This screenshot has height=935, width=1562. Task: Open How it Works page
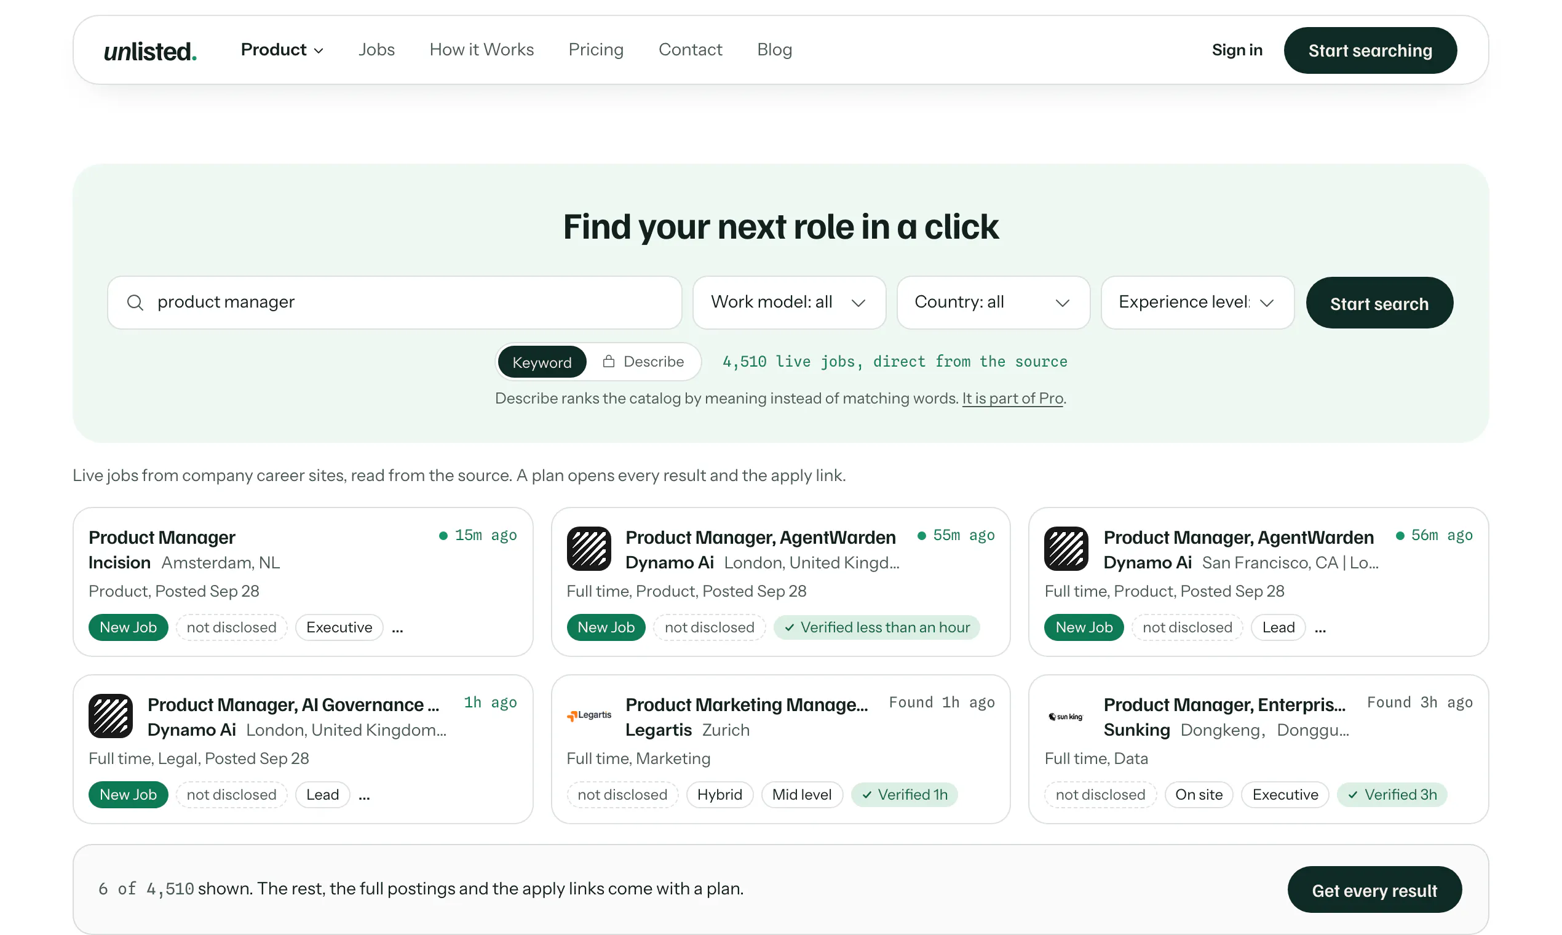[x=482, y=50]
